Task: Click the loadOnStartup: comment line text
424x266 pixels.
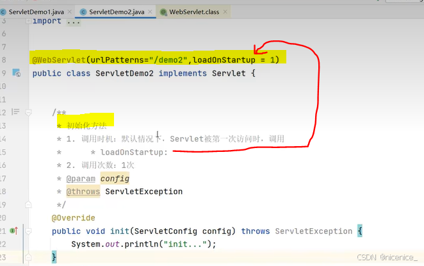Action: (x=134, y=153)
